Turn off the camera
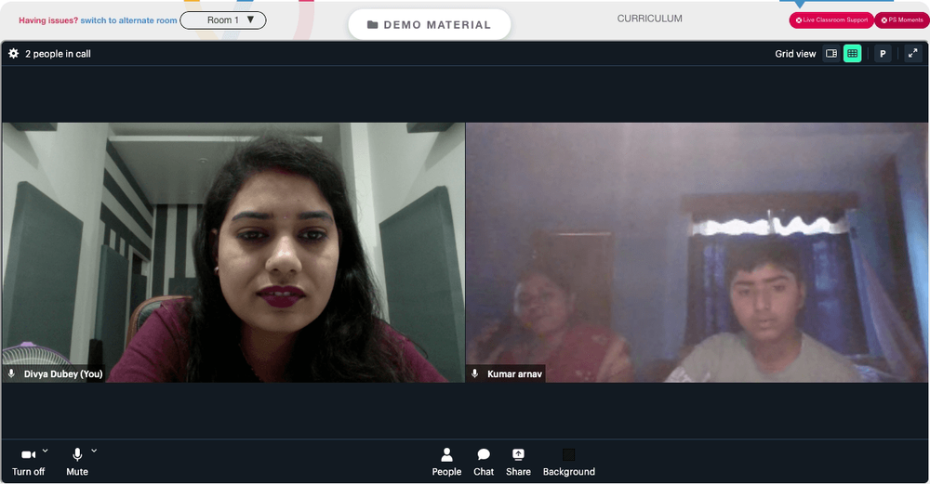The image size is (930, 484). pyautogui.click(x=29, y=462)
